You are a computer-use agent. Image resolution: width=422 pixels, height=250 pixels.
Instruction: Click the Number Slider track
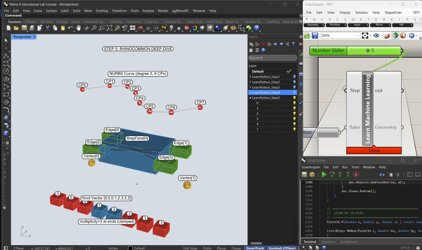[x=374, y=51]
